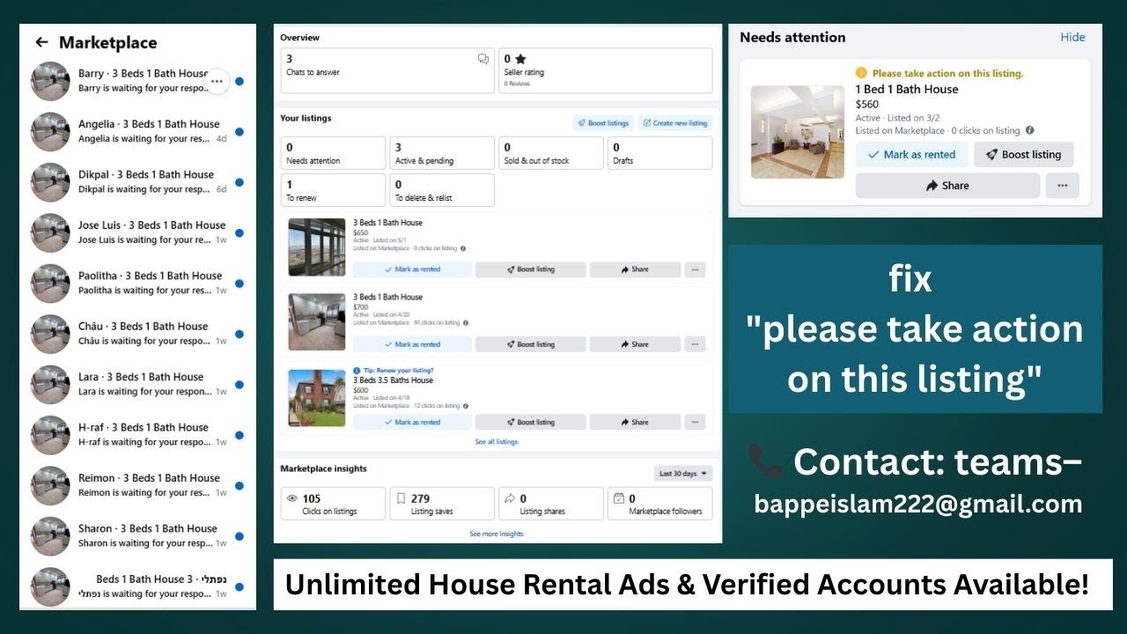Viewport: 1127px width, 634px height.
Task: Select the Active & pending filter tile
Action: (x=442, y=153)
